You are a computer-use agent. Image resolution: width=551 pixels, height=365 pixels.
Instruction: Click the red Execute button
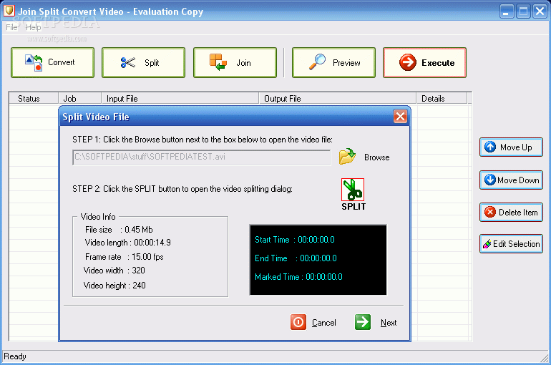424,62
